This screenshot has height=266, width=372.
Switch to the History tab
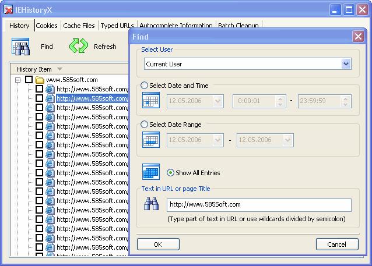click(x=19, y=26)
